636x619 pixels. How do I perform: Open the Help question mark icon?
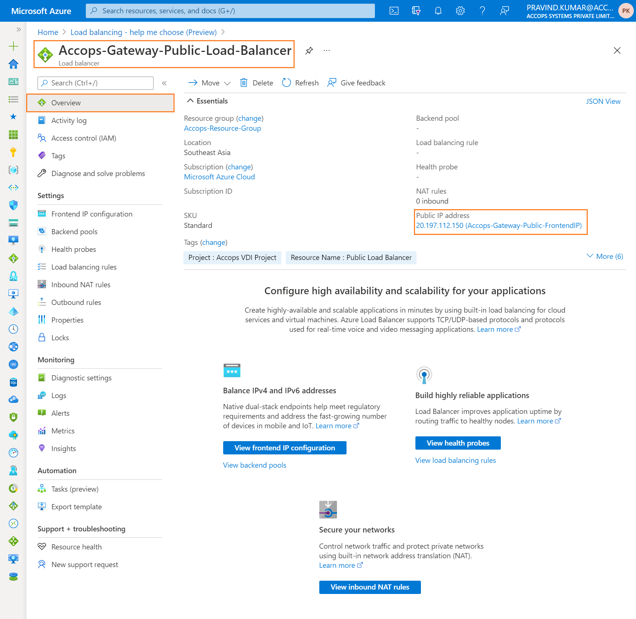point(482,11)
